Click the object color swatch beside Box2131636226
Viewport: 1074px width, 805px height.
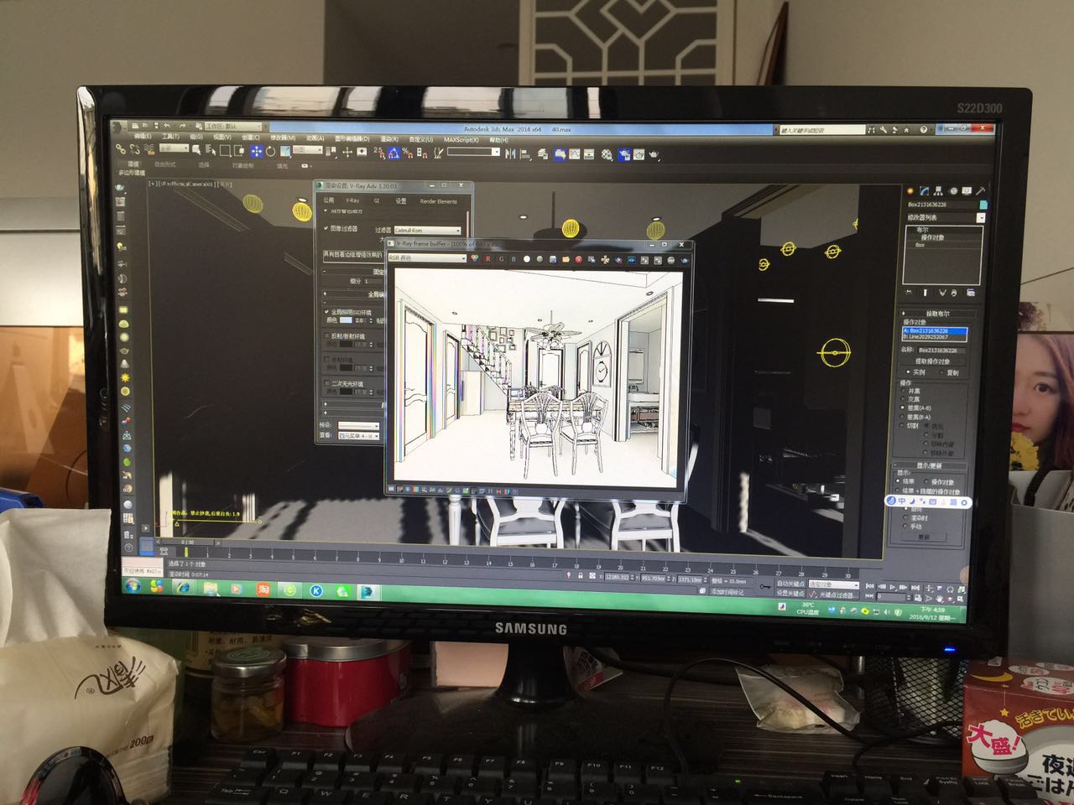coord(983,205)
